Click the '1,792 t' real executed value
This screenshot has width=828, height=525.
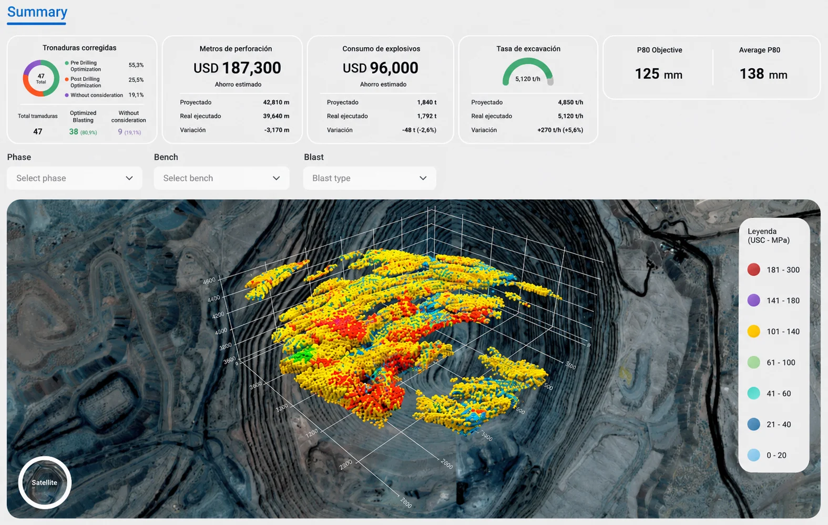[427, 116]
